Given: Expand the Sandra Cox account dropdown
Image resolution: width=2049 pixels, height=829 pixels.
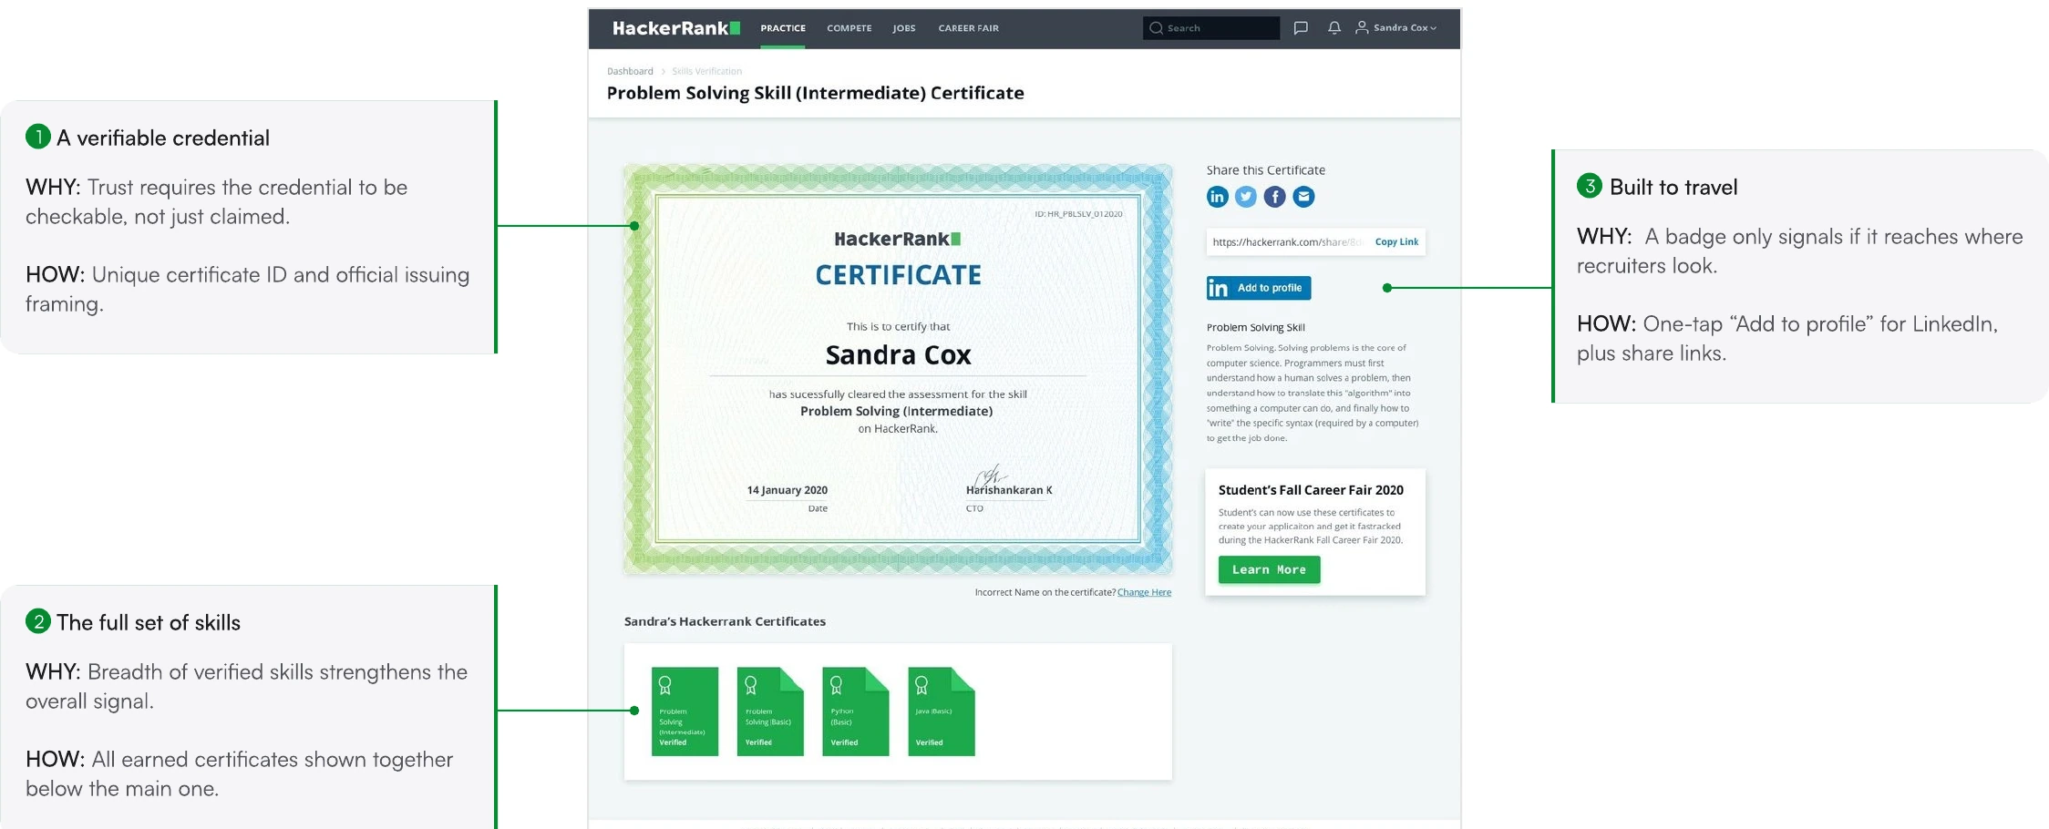Looking at the screenshot, I should [1405, 28].
